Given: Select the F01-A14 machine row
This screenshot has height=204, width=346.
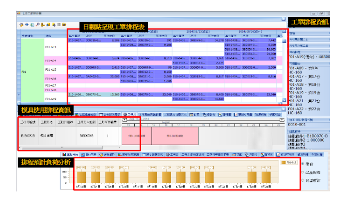Looking at the screenshot, I should (x=50, y=61).
